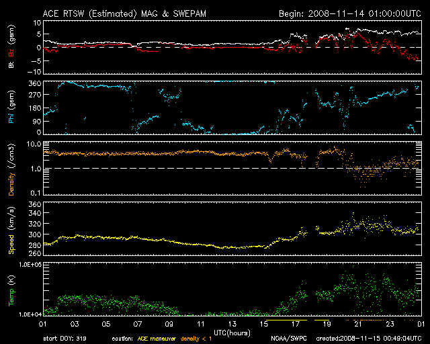Viewport: 430px width, 344px height.
Task: Select the 'Begin: 2008-11-14 01:00:00UTC' text
Action: pyautogui.click(x=350, y=13)
